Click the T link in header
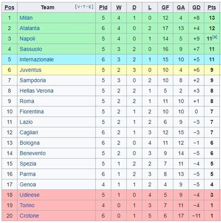221x223 pixels. 84,7
